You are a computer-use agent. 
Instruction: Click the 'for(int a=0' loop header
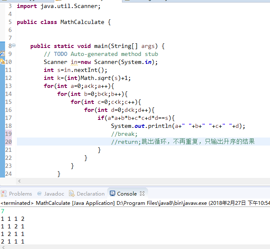click(79, 86)
